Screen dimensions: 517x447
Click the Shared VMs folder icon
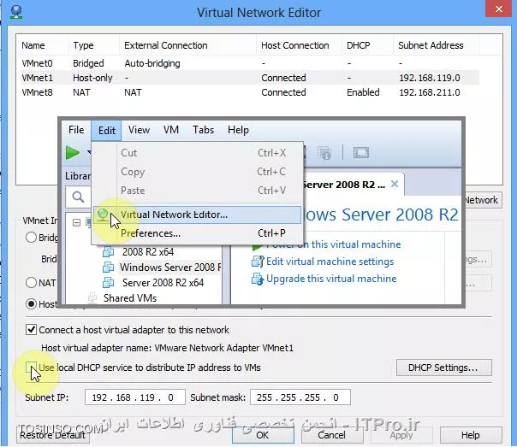92,298
